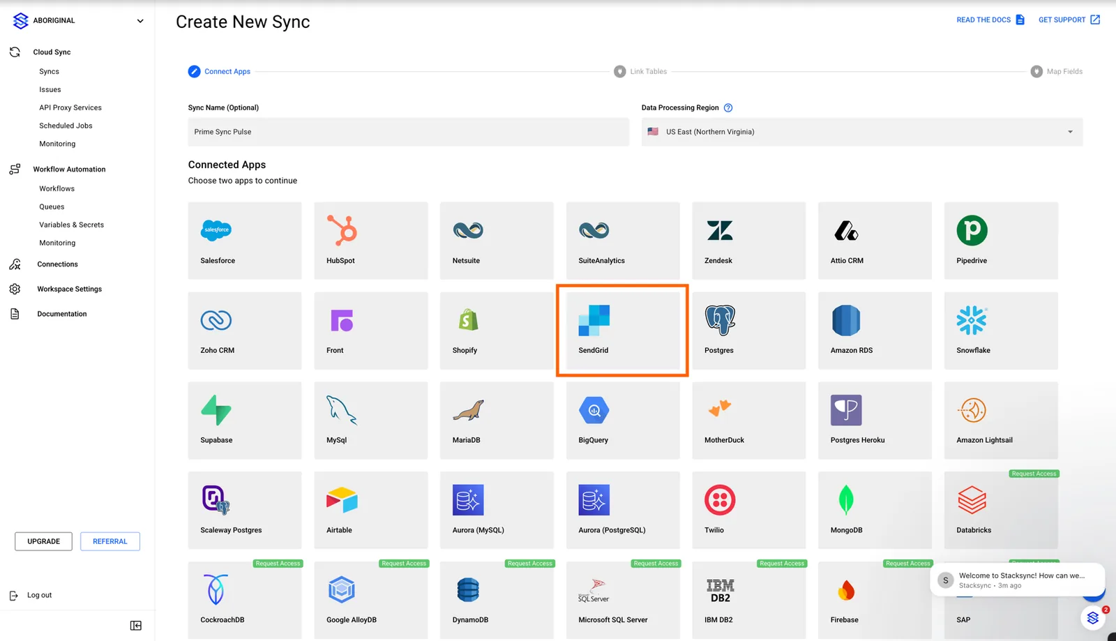This screenshot has height=641, width=1116.
Task: Select the Shopify connector
Action: [x=497, y=331]
